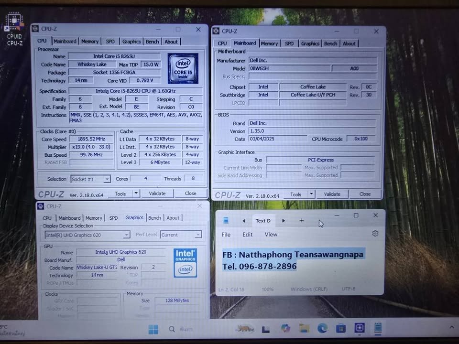The width and height of the screenshot is (459, 344).
Task: Add a new tab in Notepad
Action: (x=302, y=221)
